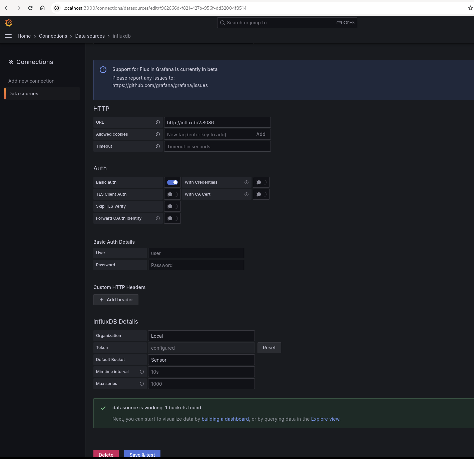
Task: Go to Connections in the breadcrumb
Action: click(53, 36)
